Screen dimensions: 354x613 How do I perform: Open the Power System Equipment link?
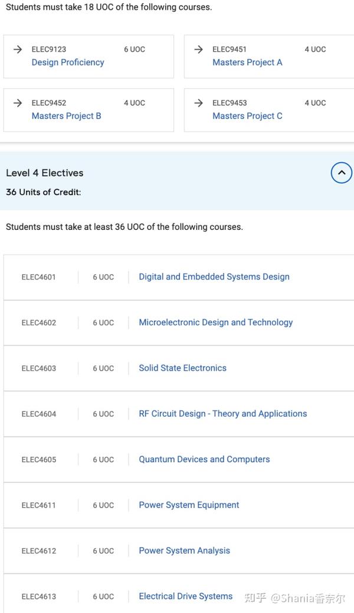coord(189,505)
